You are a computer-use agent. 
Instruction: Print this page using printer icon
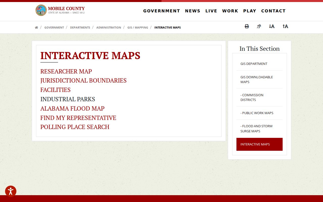247,26
